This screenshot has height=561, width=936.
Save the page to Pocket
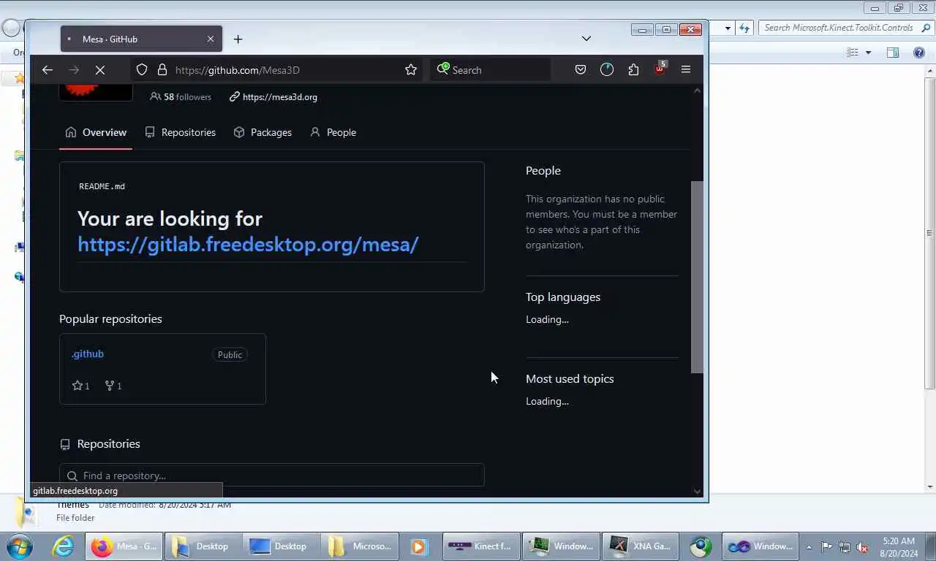coord(581,70)
